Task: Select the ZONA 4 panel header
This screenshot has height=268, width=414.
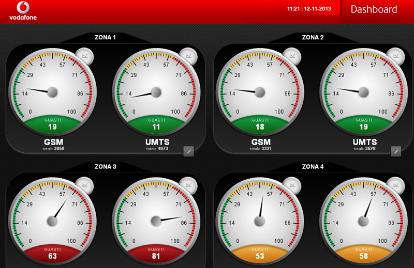Action: coord(313,167)
